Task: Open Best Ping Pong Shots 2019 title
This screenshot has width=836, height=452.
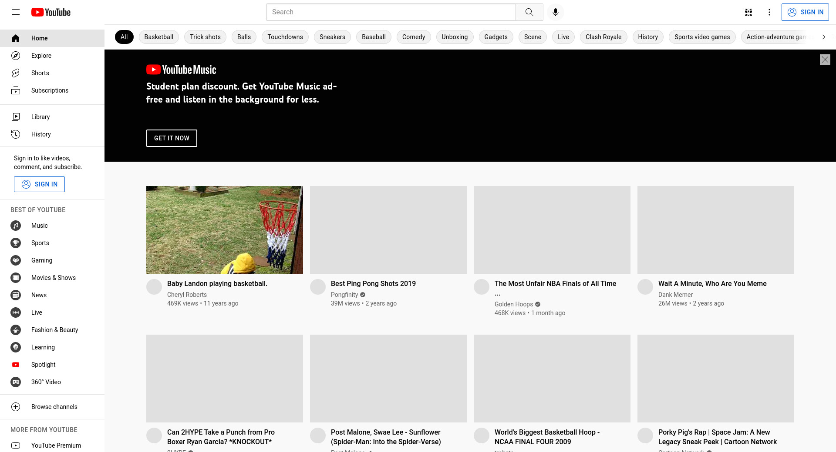Action: pyautogui.click(x=373, y=283)
